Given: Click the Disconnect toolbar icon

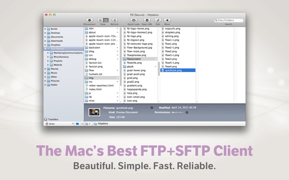Looking at the screenshot, I should point(89,21).
